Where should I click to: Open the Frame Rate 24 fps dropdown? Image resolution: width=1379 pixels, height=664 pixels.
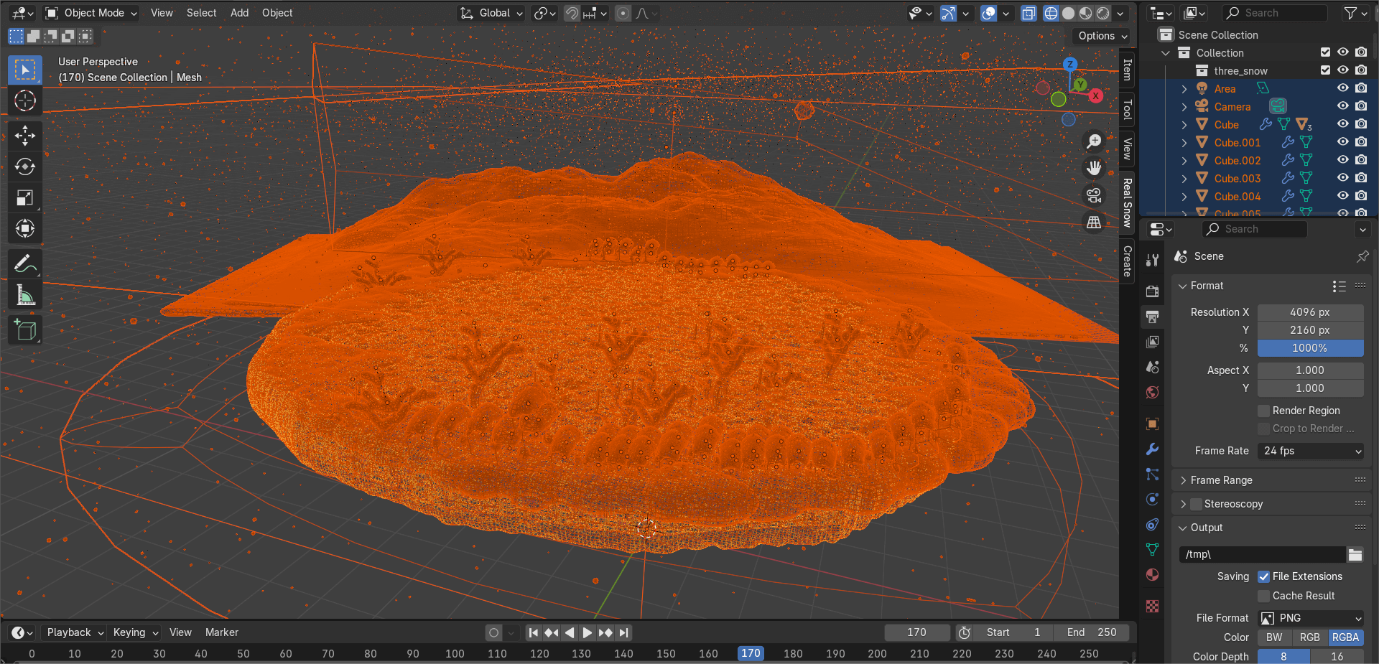tap(1311, 451)
